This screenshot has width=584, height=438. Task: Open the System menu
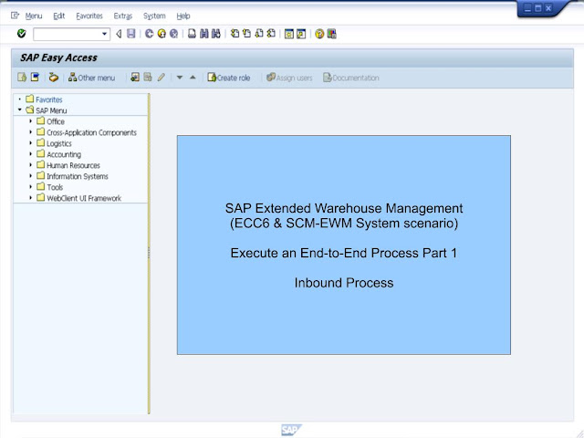click(154, 16)
